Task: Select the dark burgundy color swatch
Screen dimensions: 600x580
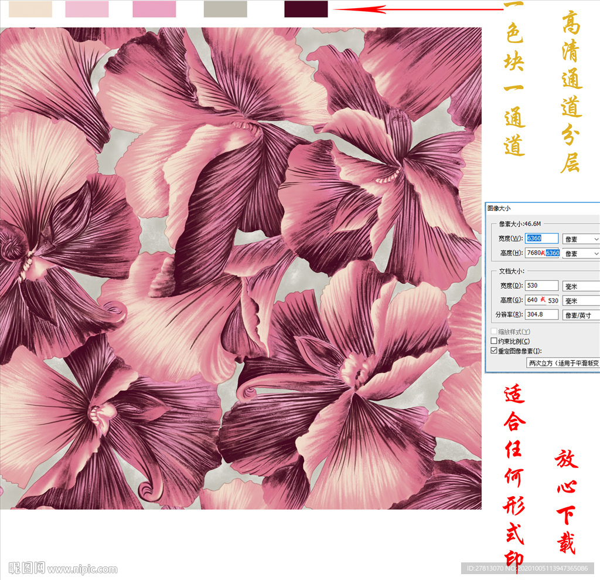Action: [306, 9]
